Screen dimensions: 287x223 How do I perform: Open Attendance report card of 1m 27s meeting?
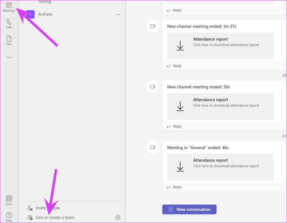tap(220, 46)
